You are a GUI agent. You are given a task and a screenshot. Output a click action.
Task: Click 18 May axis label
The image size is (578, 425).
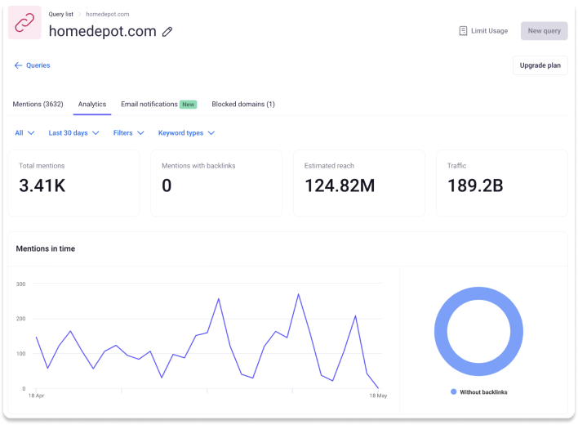378,396
